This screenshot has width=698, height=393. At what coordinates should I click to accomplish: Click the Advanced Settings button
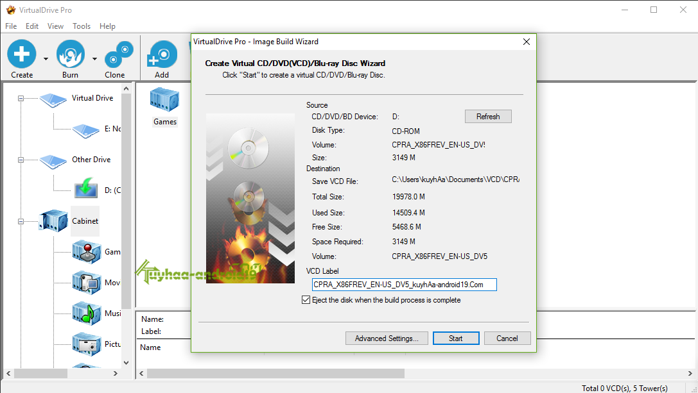pyautogui.click(x=387, y=339)
